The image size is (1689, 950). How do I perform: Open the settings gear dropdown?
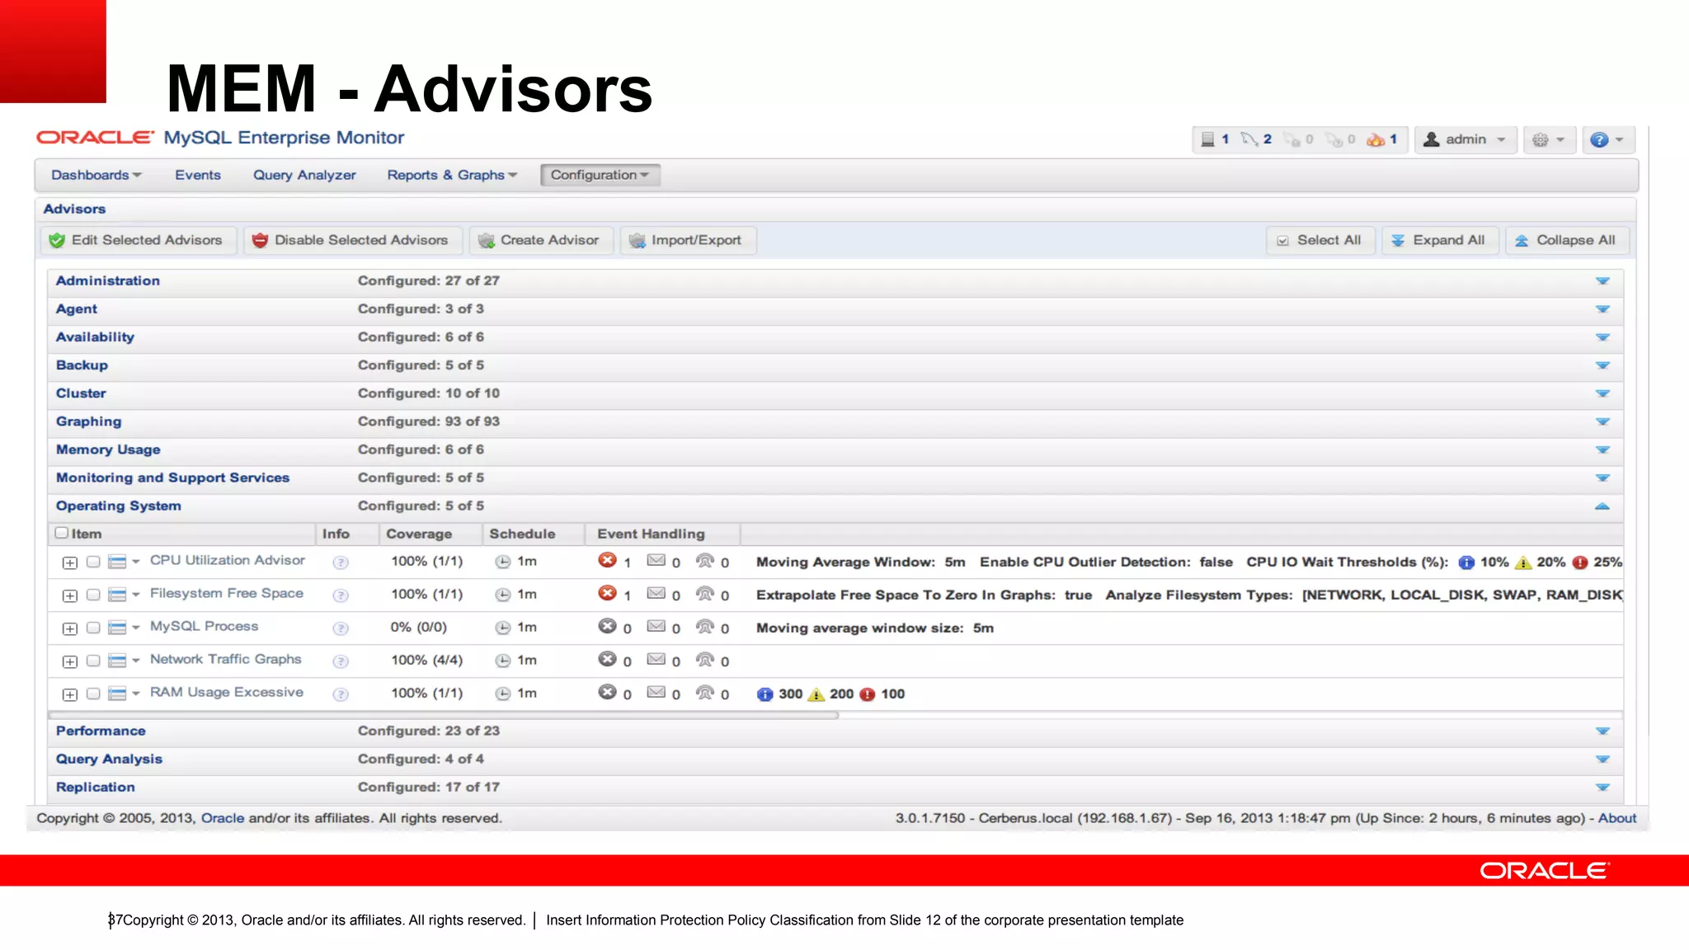coord(1549,139)
